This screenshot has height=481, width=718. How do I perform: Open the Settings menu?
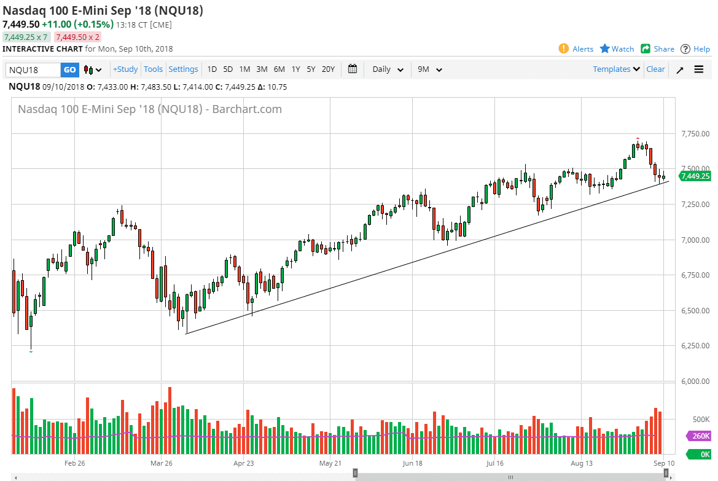pyautogui.click(x=183, y=69)
